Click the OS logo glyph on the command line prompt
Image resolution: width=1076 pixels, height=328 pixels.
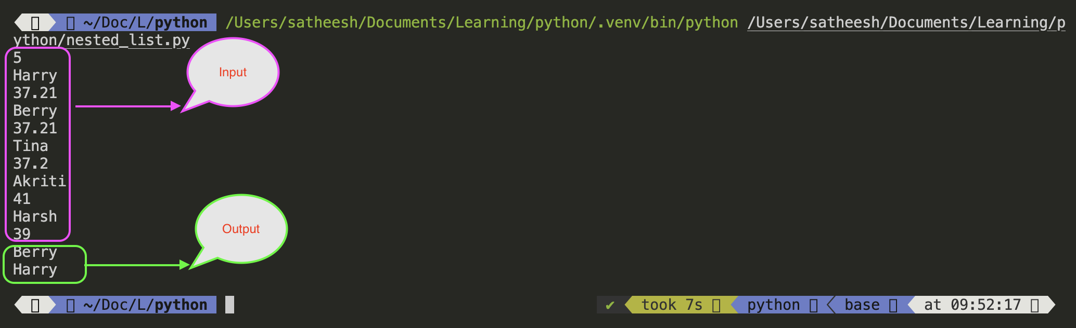pyautogui.click(x=35, y=23)
